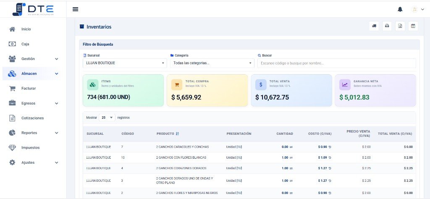Click the TOTAL COMPRA $ 5,659.92 card

[207, 90]
